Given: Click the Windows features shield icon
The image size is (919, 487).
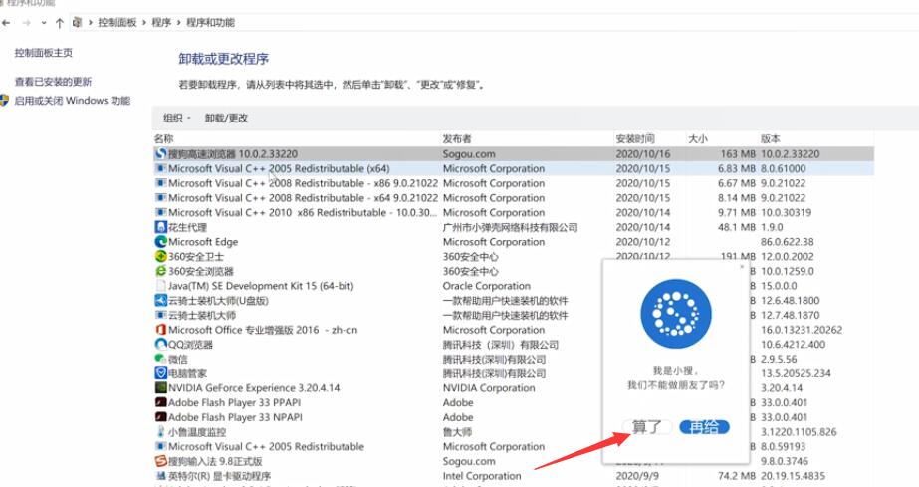Looking at the screenshot, I should (5, 101).
